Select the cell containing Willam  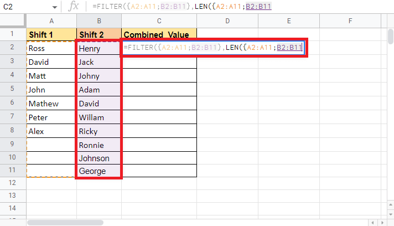click(x=99, y=117)
